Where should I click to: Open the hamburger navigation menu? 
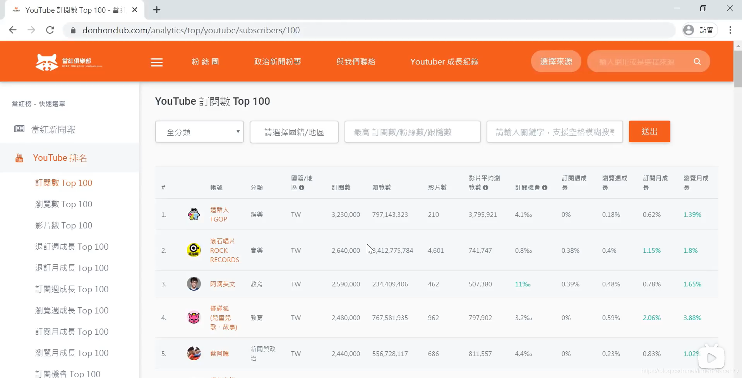point(156,62)
